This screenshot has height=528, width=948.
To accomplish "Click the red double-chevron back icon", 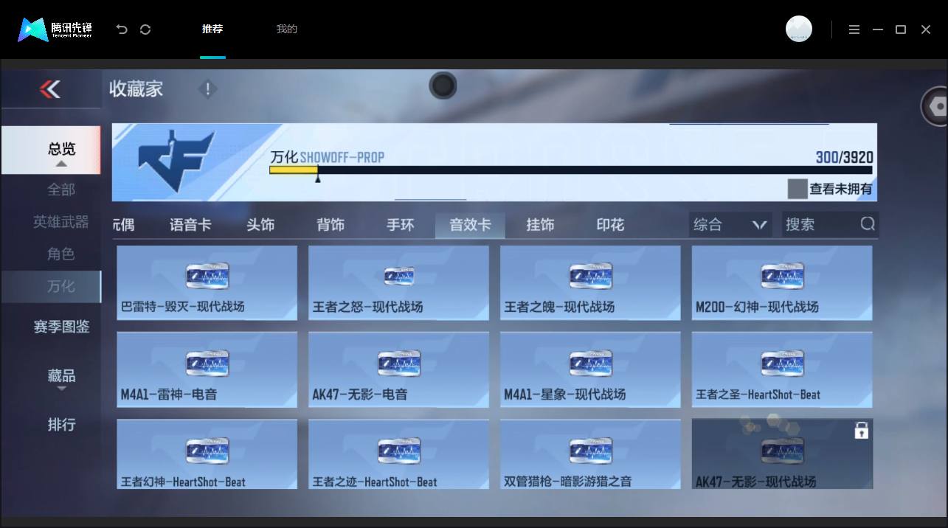I will 50,89.
